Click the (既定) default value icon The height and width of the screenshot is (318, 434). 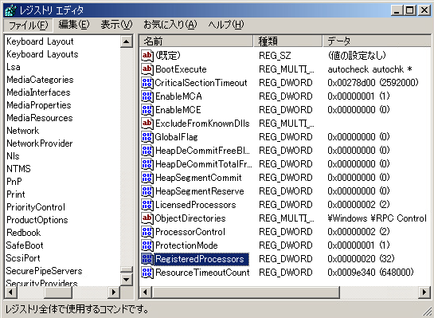[147, 56]
